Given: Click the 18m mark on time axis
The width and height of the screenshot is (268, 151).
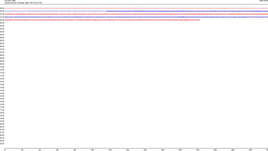Looking at the screenshot, I should (x=163, y=150).
